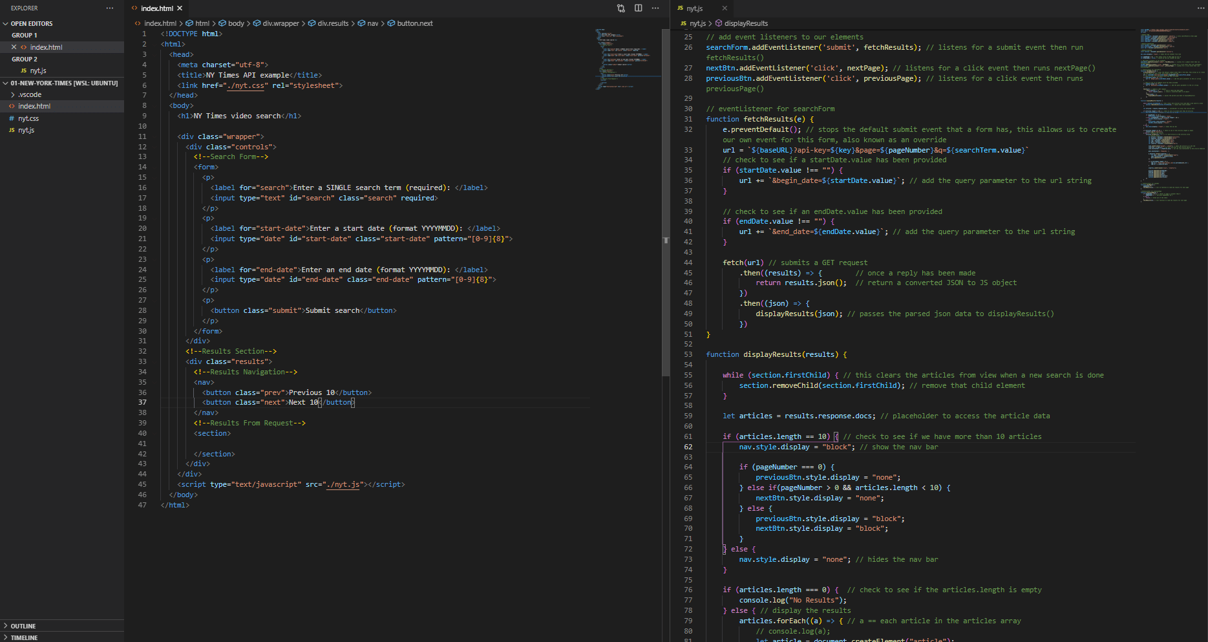Open button.next breadcrumb dropdown

click(x=415, y=23)
